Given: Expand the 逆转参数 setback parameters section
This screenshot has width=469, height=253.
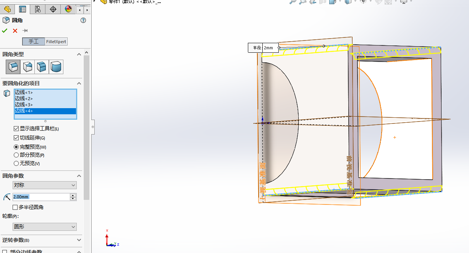Looking at the screenshot, I should point(79,240).
